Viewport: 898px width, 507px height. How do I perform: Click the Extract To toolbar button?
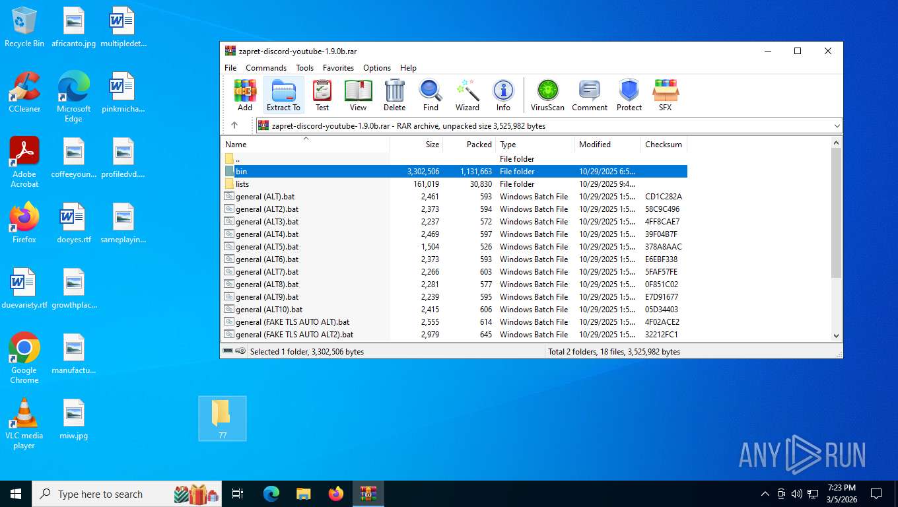coord(283,95)
